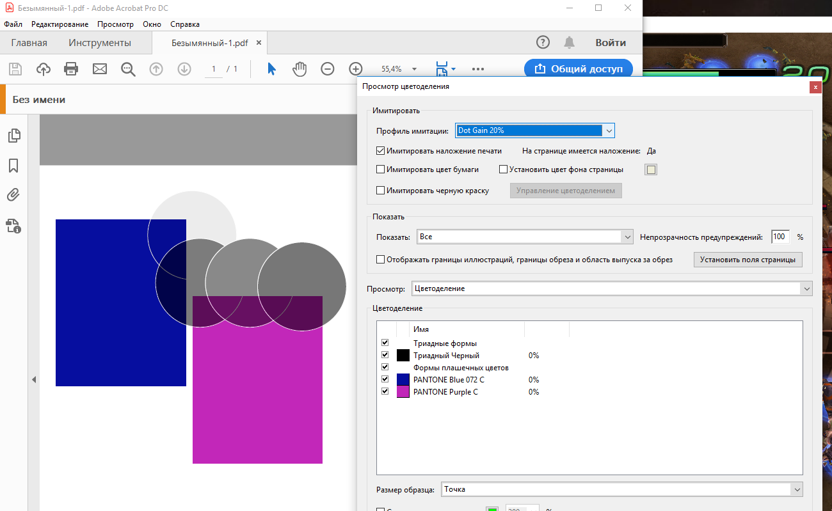Click the Общий доступ share button
This screenshot has width=832, height=511.
579,68
